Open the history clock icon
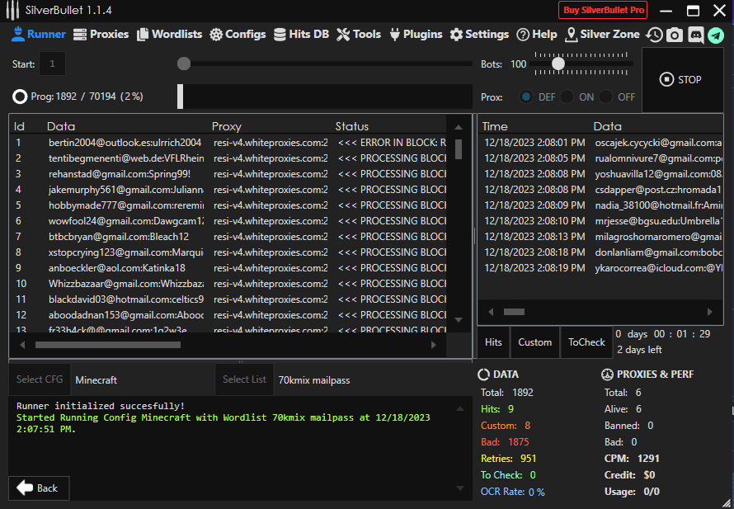Image resolution: width=734 pixels, height=509 pixels. [654, 35]
